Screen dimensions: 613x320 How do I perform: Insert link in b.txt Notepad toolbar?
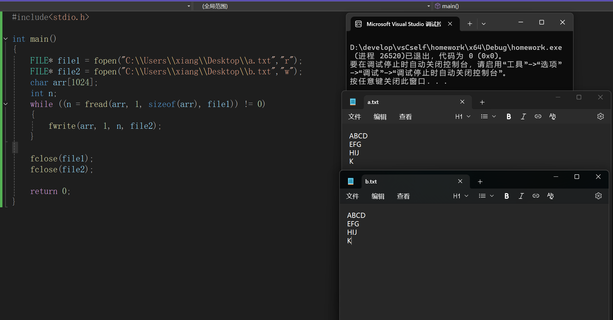(x=536, y=196)
